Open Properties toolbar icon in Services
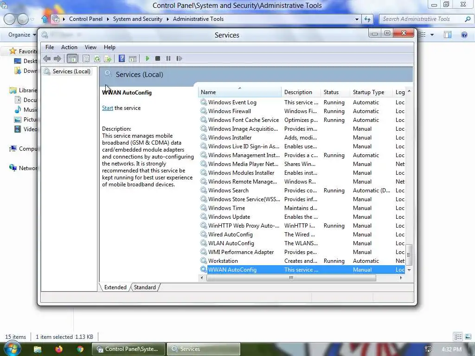This screenshot has width=475, height=356. [x=86, y=58]
